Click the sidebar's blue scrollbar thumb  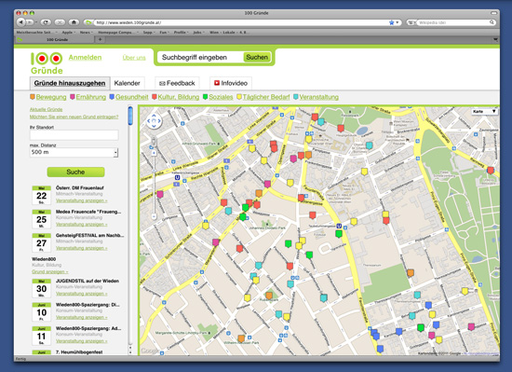130,116
